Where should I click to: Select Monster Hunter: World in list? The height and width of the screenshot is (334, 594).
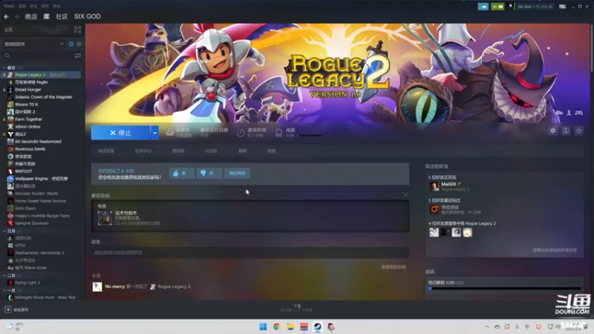tap(36, 194)
